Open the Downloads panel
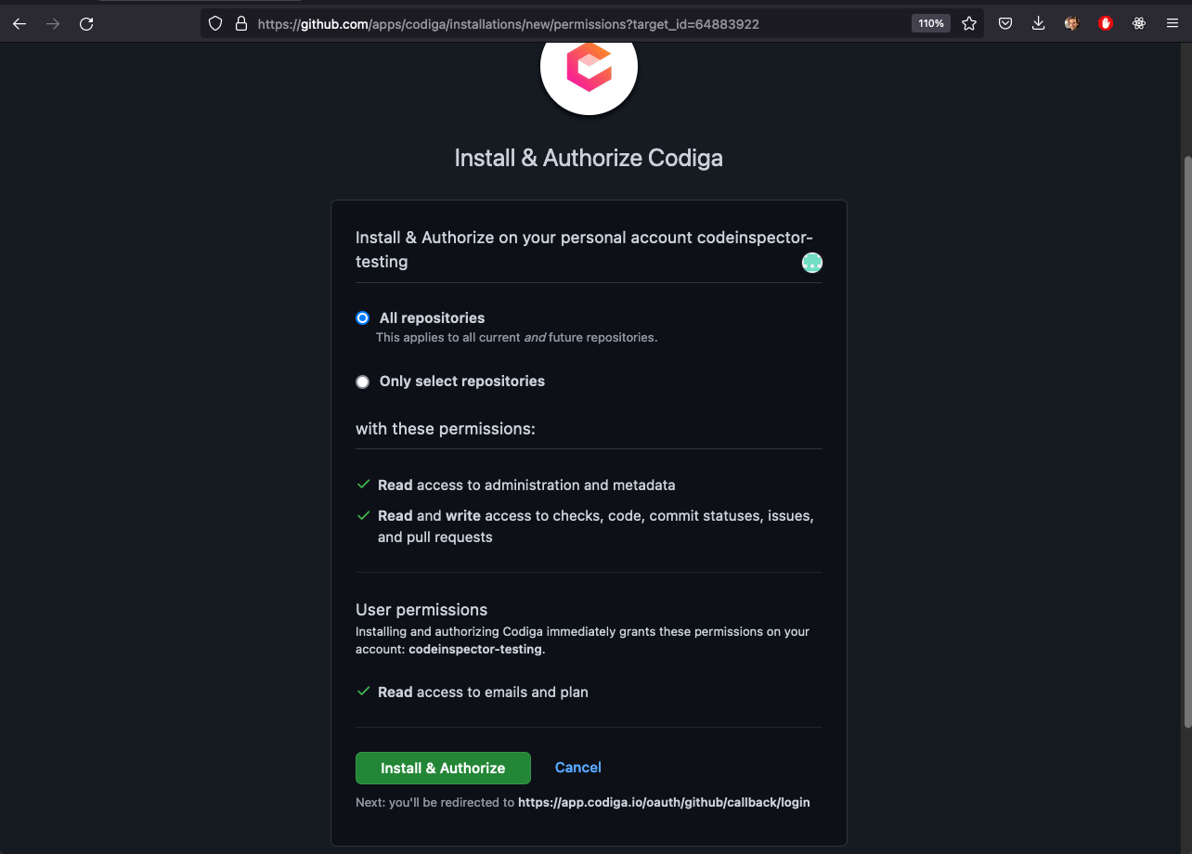This screenshot has width=1192, height=854. point(1039,24)
